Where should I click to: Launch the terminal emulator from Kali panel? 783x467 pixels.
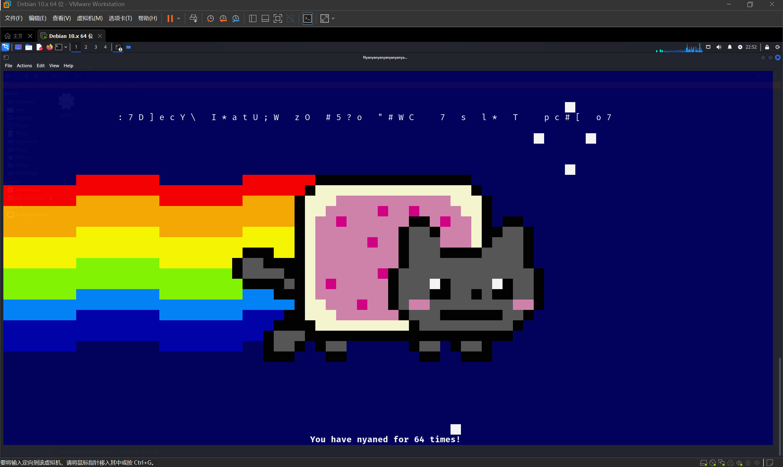(58, 47)
